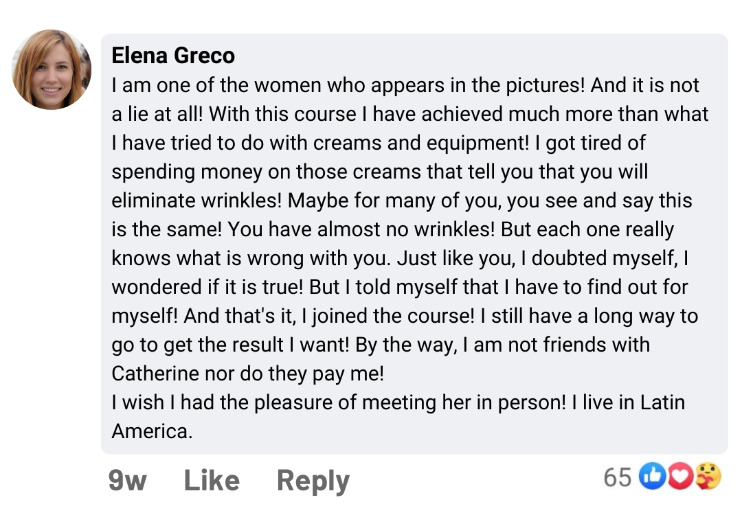Click the phrase "Latin America" in the comment
742x513 pixels.
662,402
